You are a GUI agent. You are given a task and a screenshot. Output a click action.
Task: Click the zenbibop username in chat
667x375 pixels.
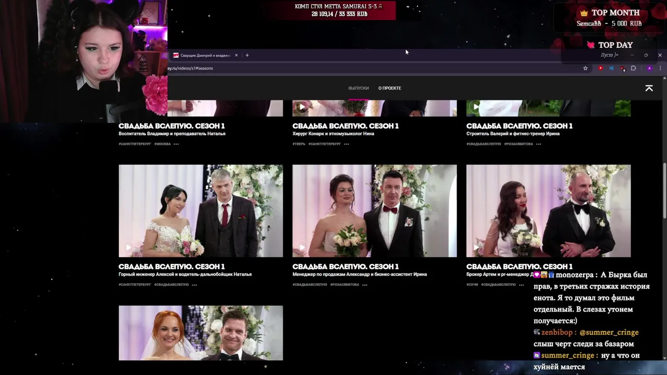coord(557,332)
